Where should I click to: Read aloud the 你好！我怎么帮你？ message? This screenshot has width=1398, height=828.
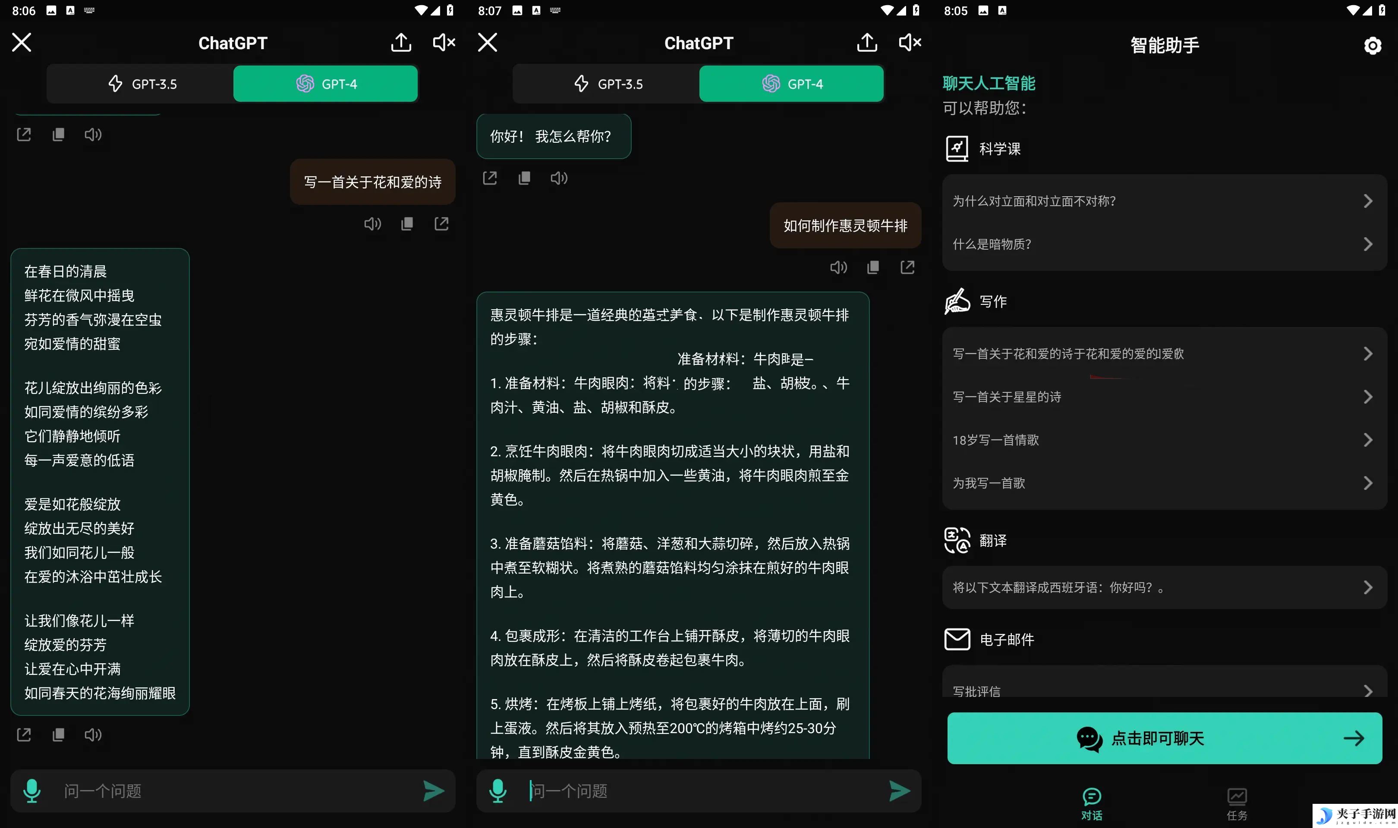pyautogui.click(x=559, y=178)
